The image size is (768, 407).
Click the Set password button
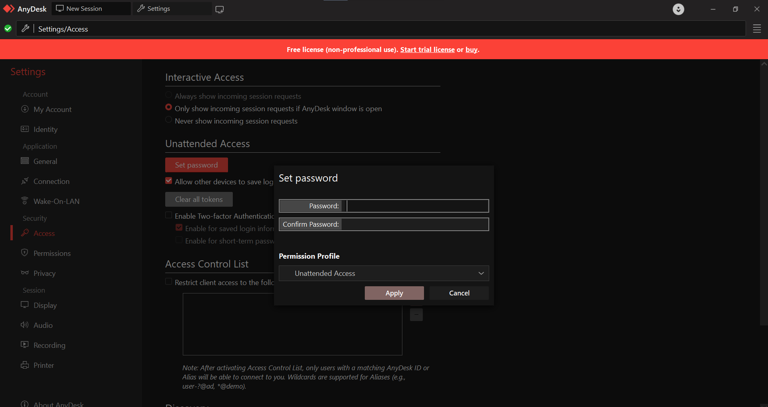[x=196, y=165]
